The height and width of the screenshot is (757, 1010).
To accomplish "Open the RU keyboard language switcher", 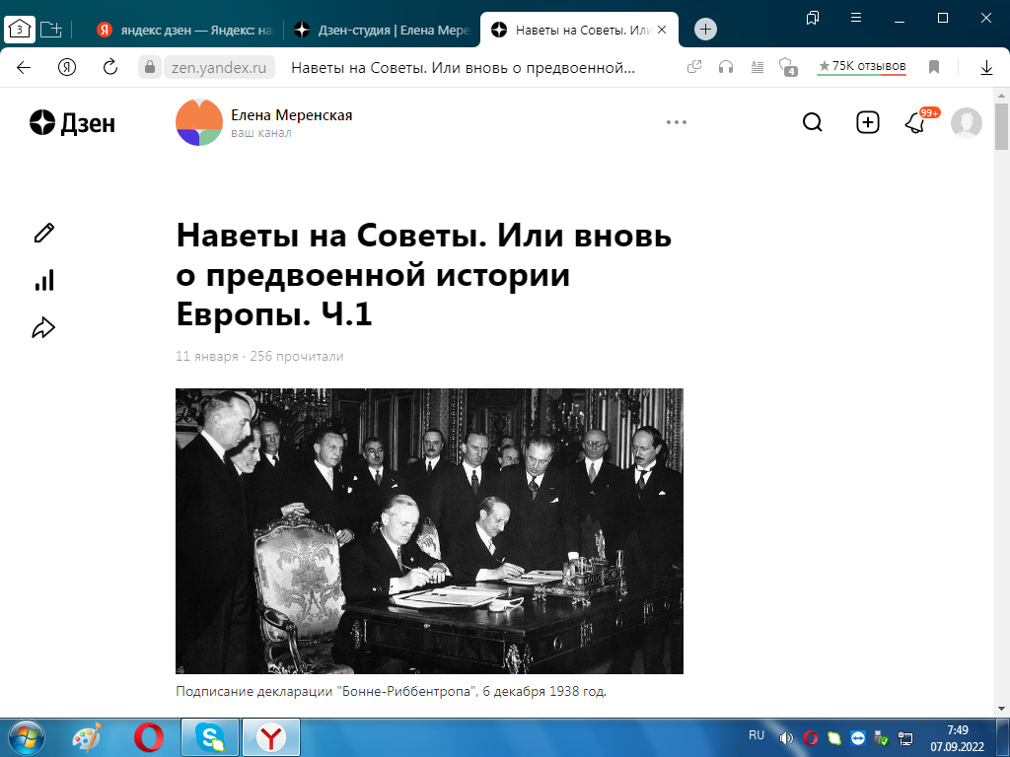I will point(756,736).
